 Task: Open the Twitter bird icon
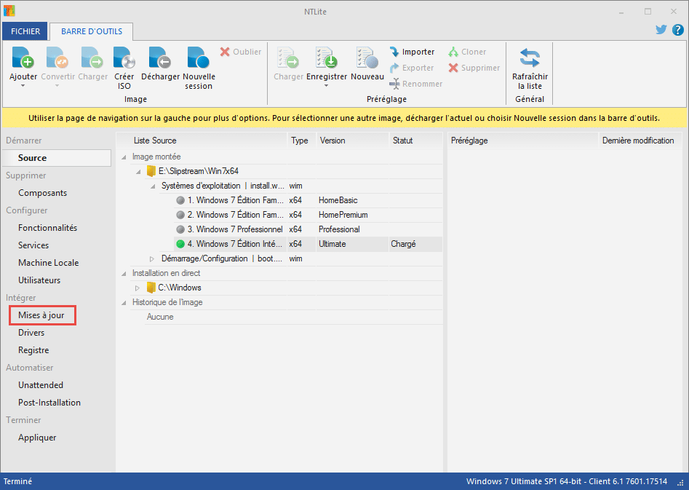tap(661, 29)
